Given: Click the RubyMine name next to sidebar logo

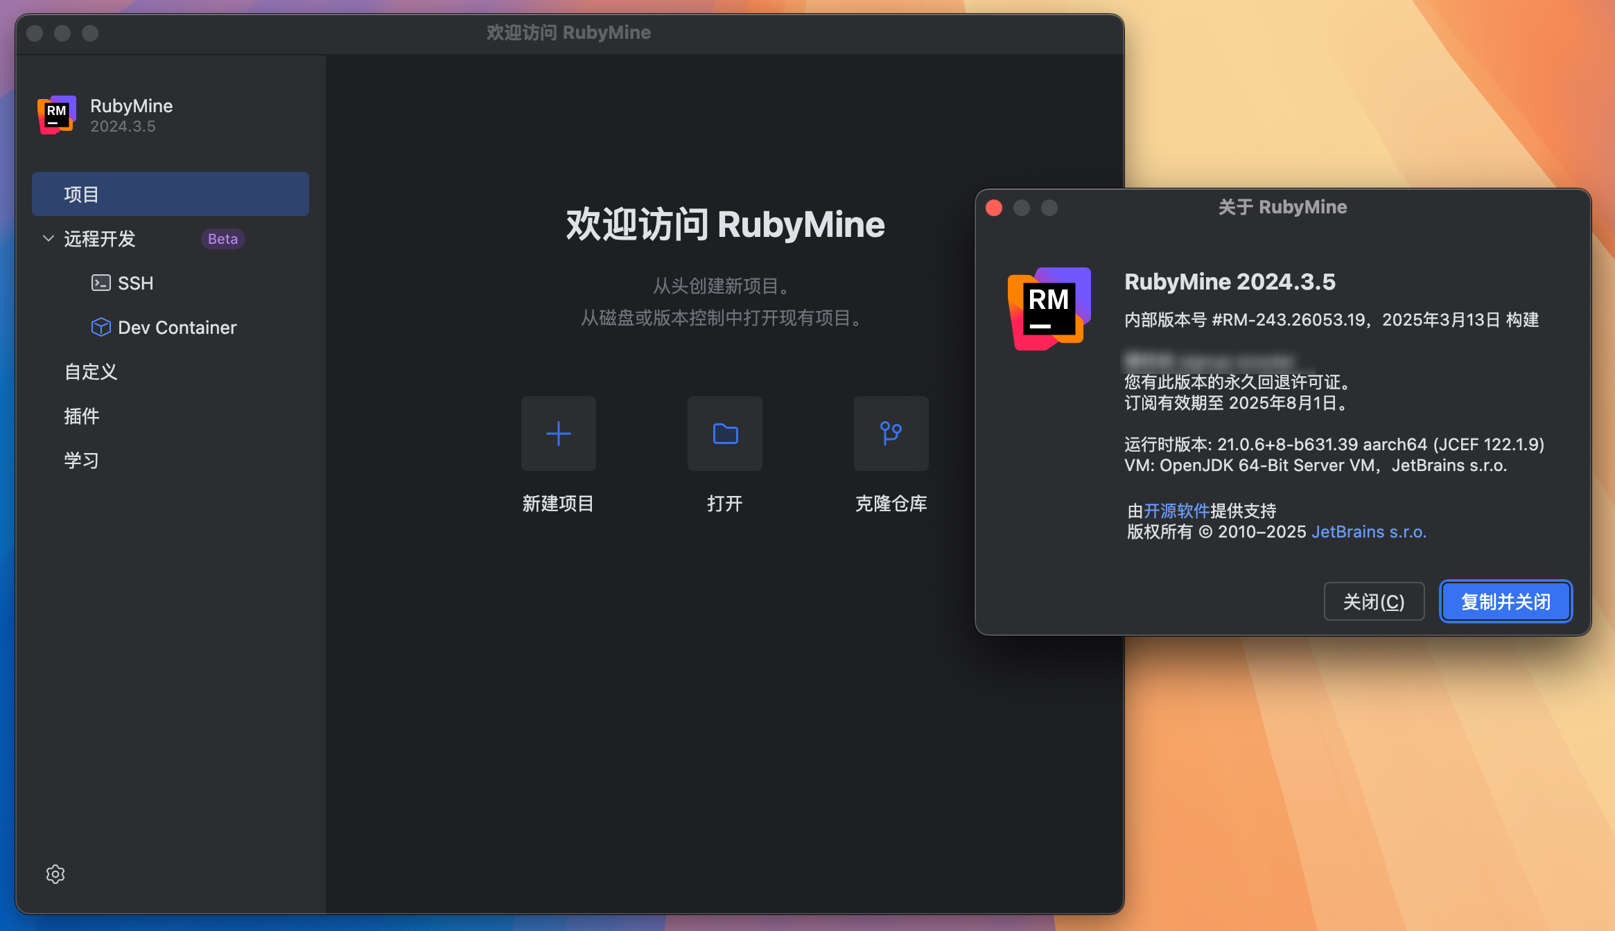Looking at the screenshot, I should tap(132, 106).
